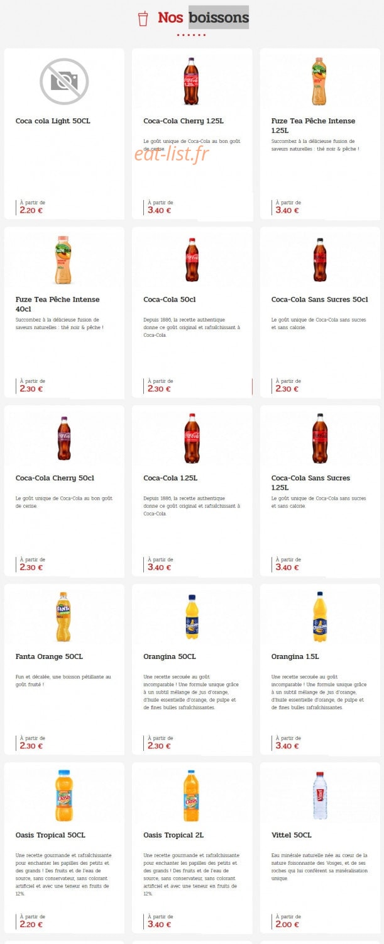
Task: Open the Coca-Cola Sans Sucres 50cl title
Action: tap(320, 300)
